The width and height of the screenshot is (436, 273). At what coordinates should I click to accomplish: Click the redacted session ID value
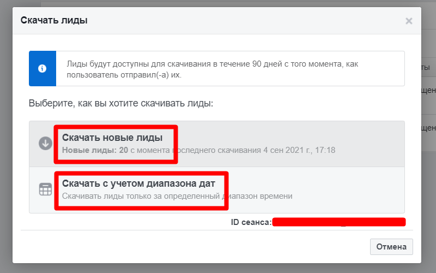[339, 222]
